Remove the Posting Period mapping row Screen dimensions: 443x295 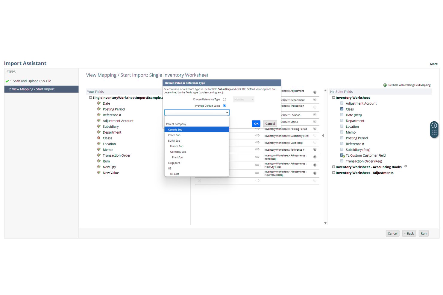tap(315, 129)
